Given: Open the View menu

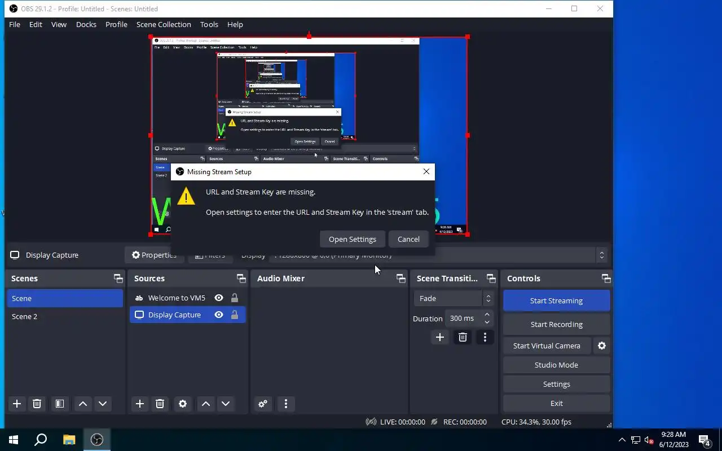Looking at the screenshot, I should point(59,24).
